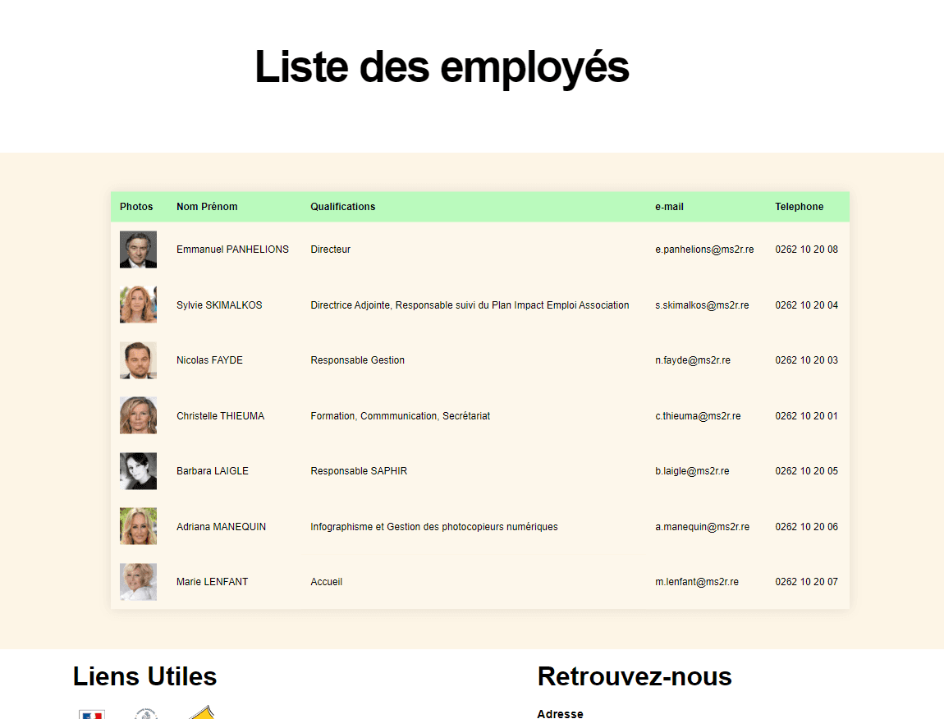Click the Photos column header

pos(136,207)
